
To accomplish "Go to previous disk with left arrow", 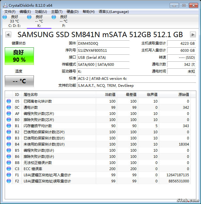I will [8, 34].
